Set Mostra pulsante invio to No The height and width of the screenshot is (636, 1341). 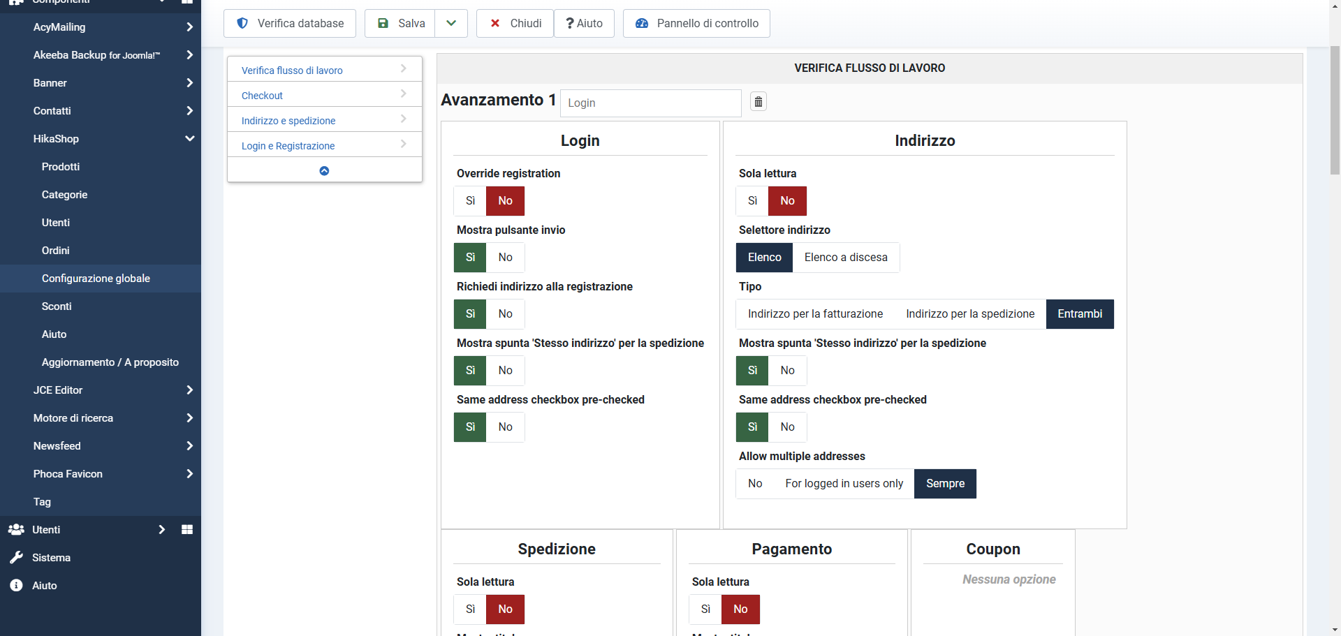506,258
